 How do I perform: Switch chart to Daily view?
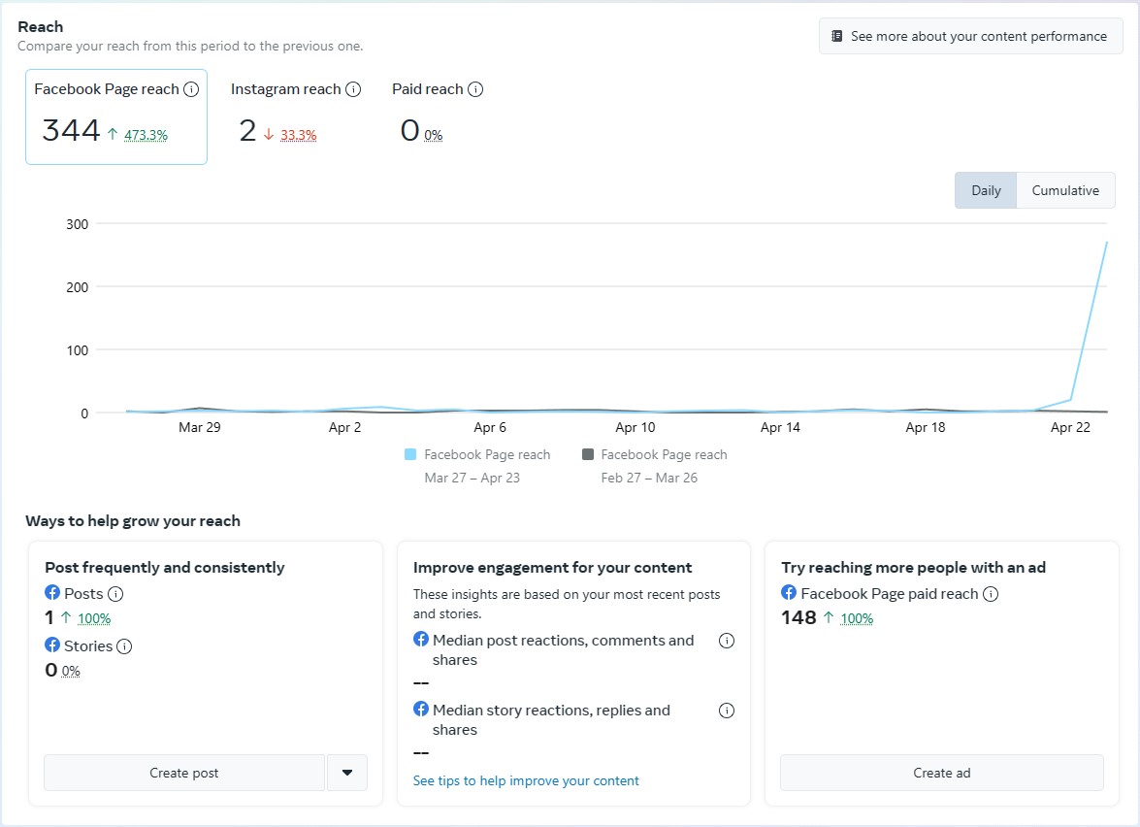(x=986, y=190)
